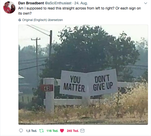Click the Dan Broadbent display name

pyautogui.click(x=31, y=3)
